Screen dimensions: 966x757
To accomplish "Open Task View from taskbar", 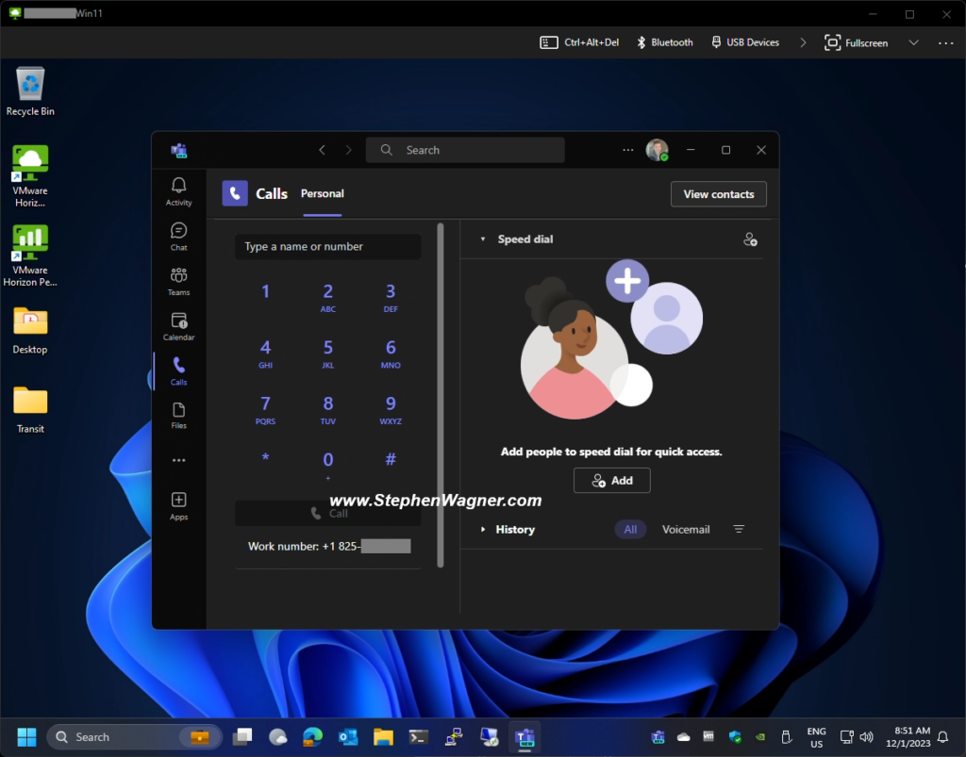I will click(242, 736).
